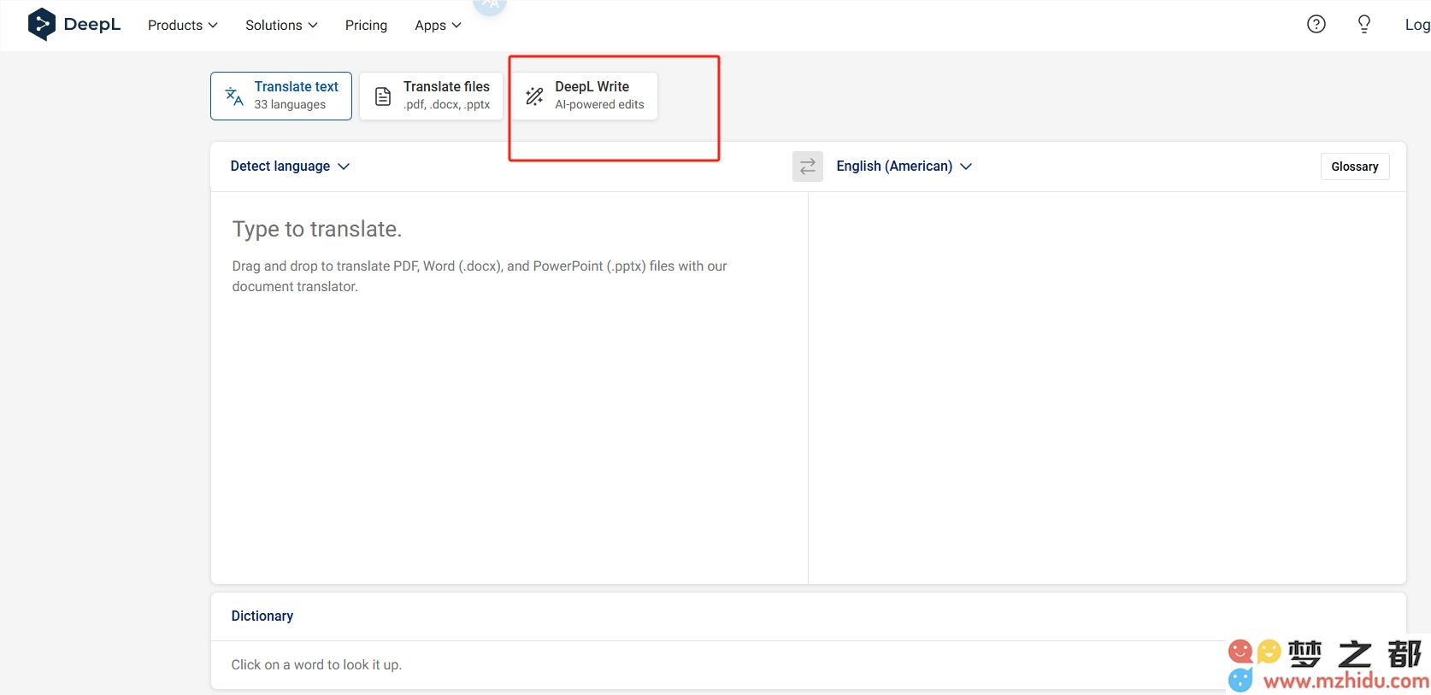Click the document icon on Translate files
Viewport: 1431px width, 695px height.
point(383,96)
